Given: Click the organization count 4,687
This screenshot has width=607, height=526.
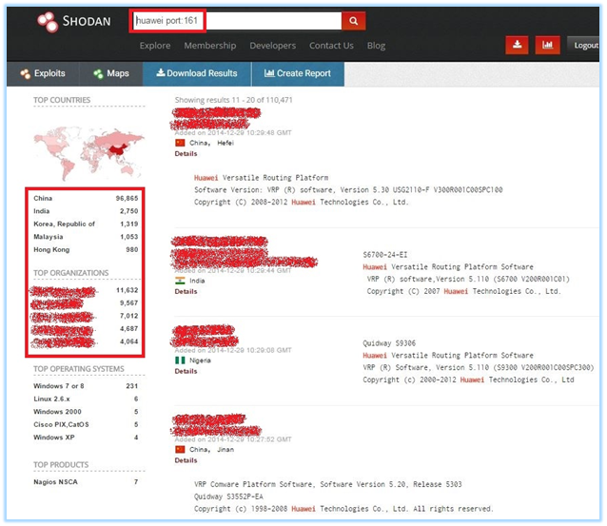Looking at the screenshot, I should click(128, 328).
